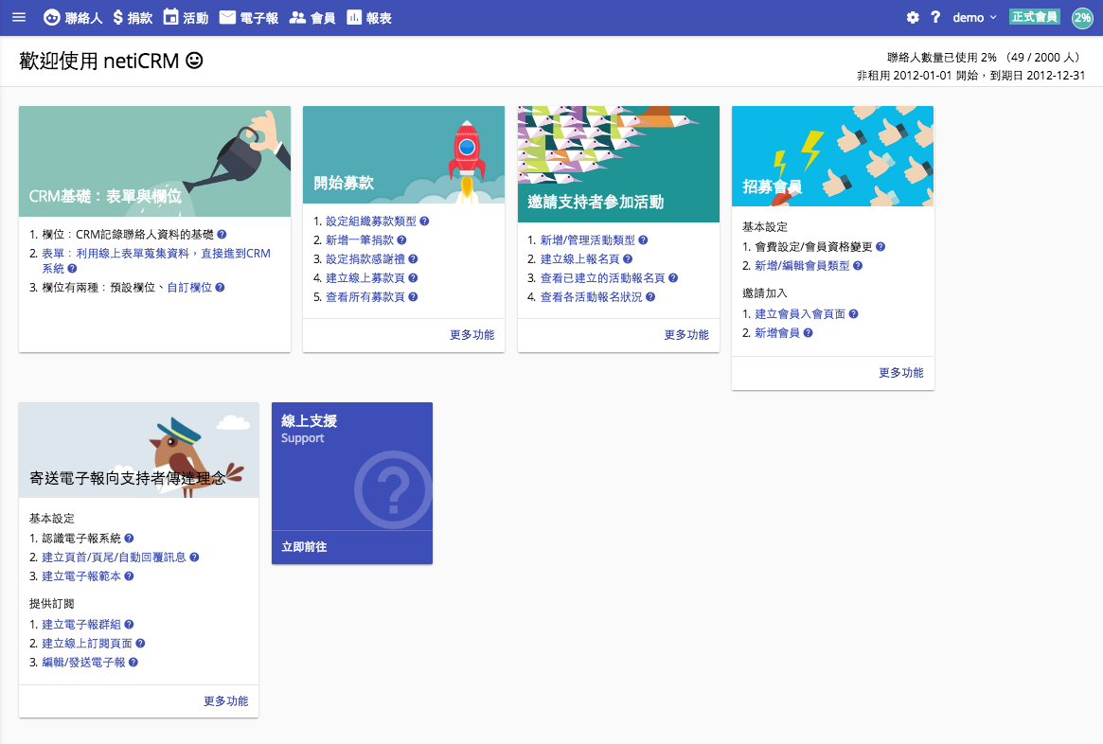Expand 更多功能 under the newsletter card
Image resolution: width=1103 pixels, height=744 pixels.
tap(225, 701)
